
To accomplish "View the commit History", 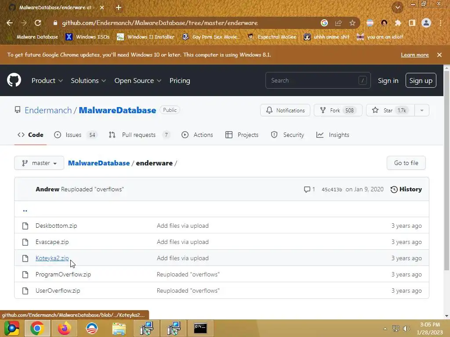I will click(406, 190).
